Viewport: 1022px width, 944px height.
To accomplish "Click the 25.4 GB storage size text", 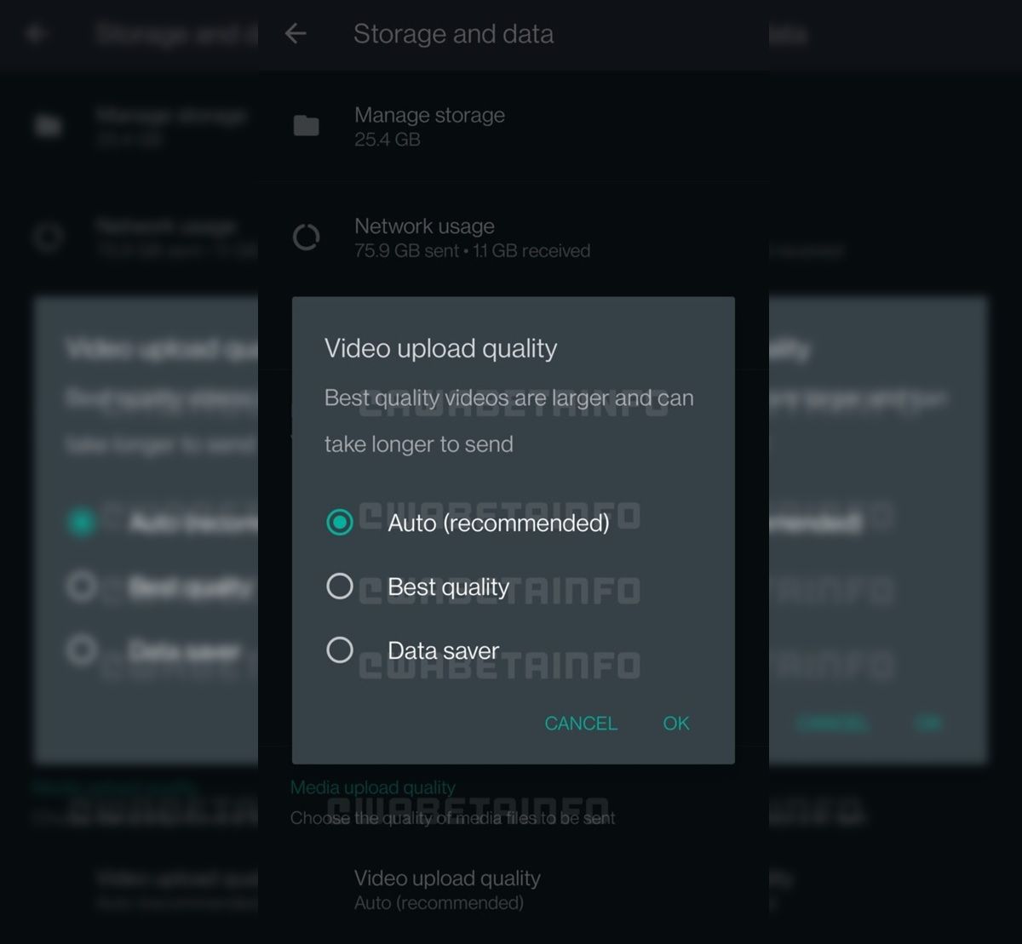I will click(x=388, y=140).
